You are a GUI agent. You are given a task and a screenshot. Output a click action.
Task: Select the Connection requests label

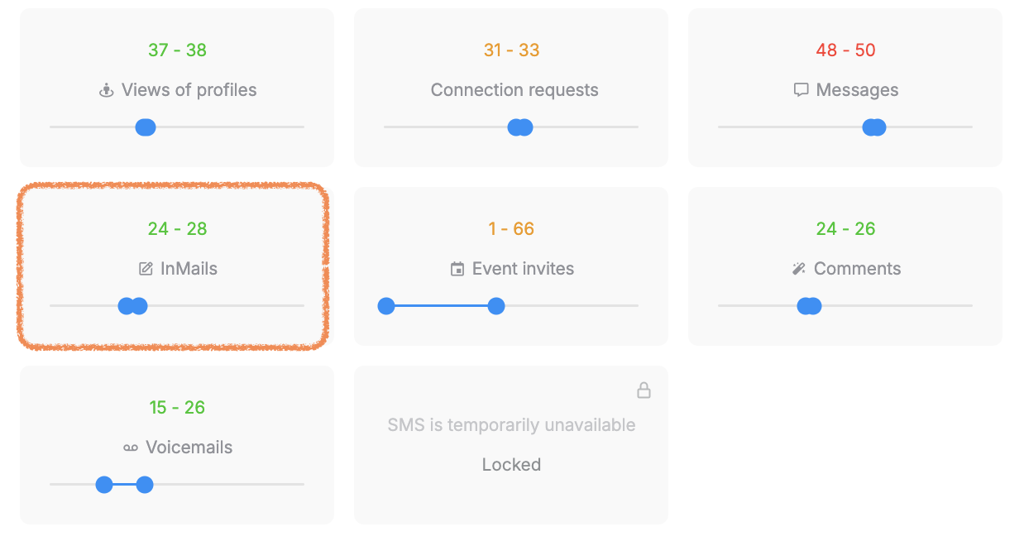514,90
